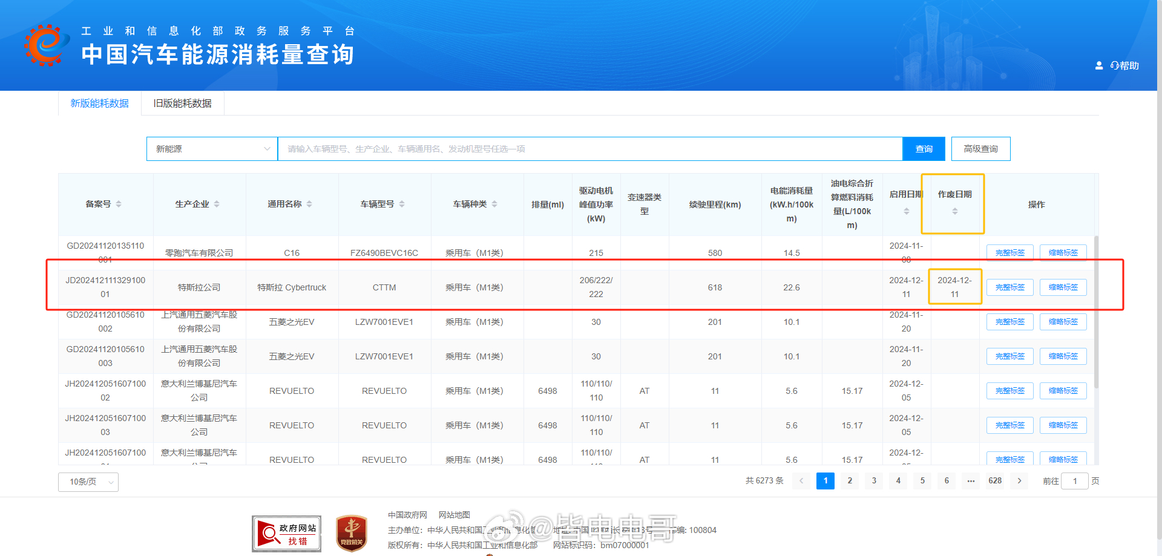Screen dimensions: 1162x556
Task: Go to next page arrow
Action: (1019, 481)
